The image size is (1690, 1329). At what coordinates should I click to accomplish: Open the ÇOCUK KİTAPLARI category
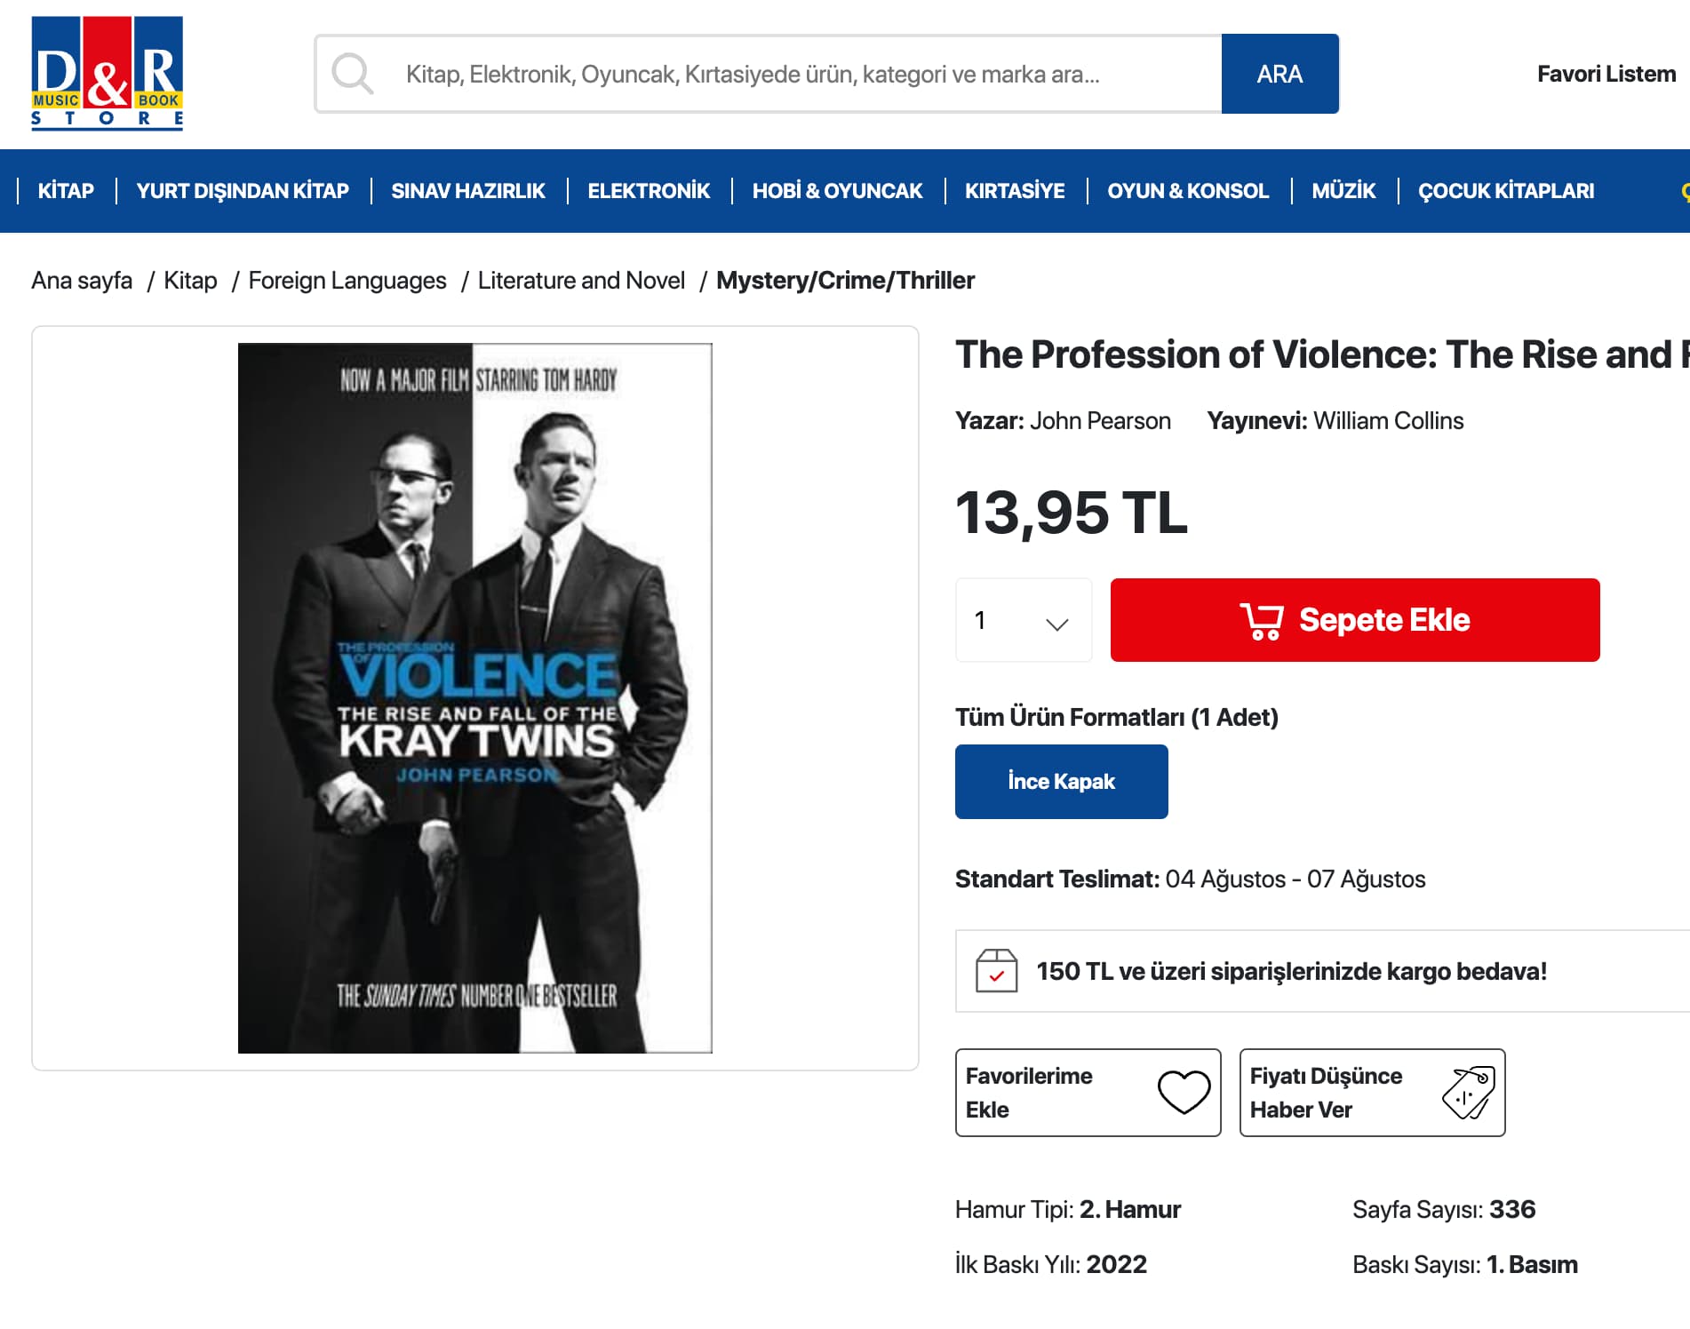pyautogui.click(x=1506, y=191)
